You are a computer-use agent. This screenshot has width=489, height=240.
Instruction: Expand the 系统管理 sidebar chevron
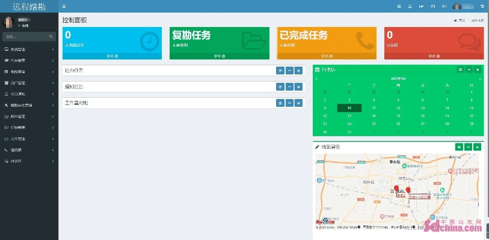tap(53, 49)
